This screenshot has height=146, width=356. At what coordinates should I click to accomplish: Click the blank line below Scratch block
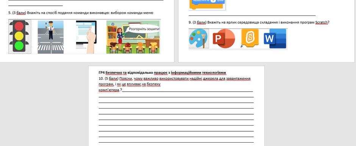pos(252,16)
